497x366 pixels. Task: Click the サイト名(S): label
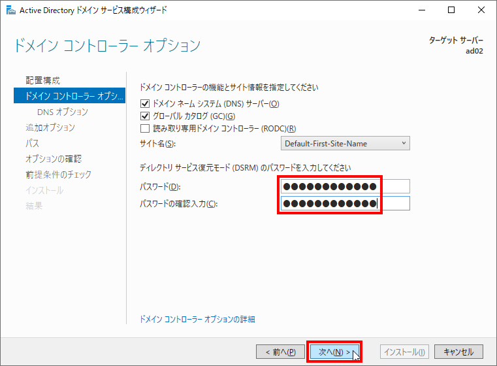point(157,144)
